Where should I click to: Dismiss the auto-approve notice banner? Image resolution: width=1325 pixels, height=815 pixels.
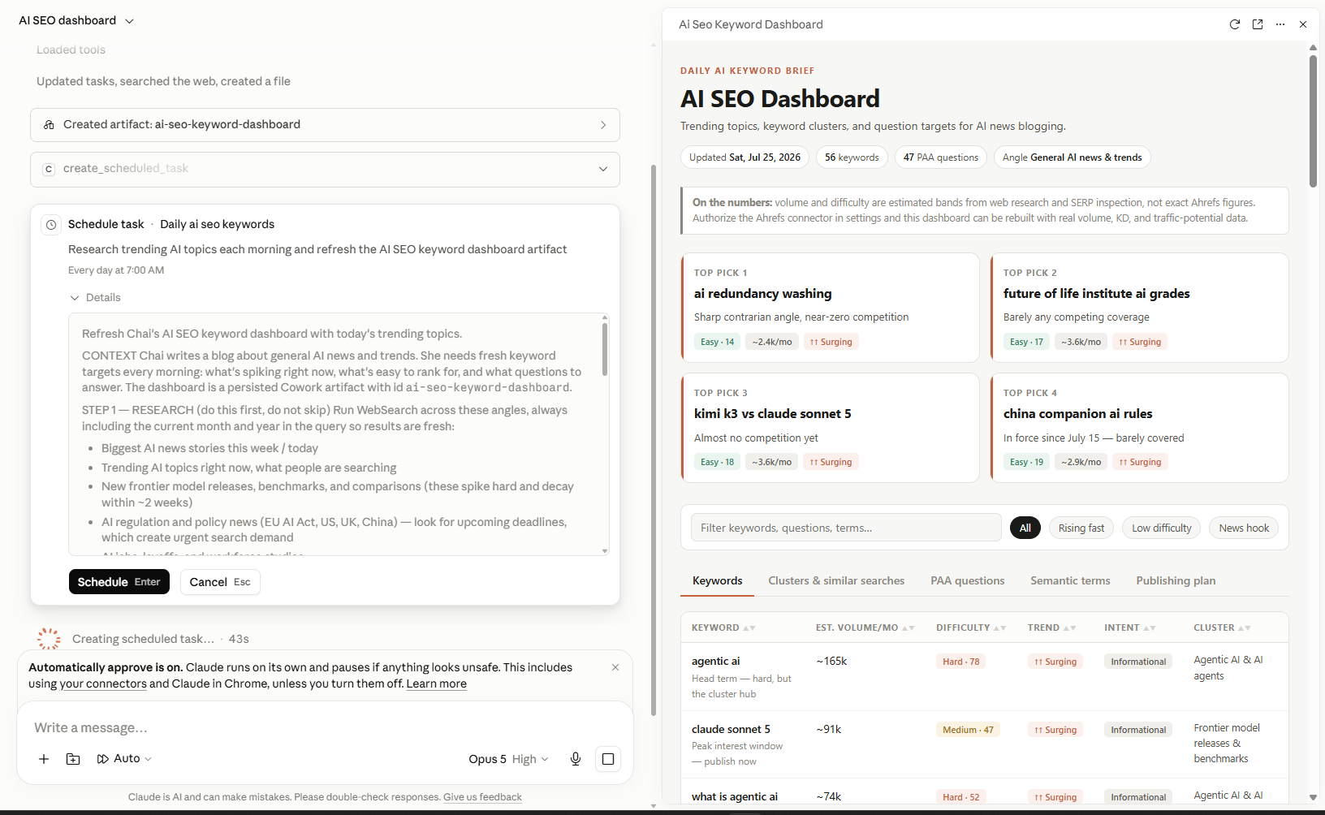[x=615, y=667]
